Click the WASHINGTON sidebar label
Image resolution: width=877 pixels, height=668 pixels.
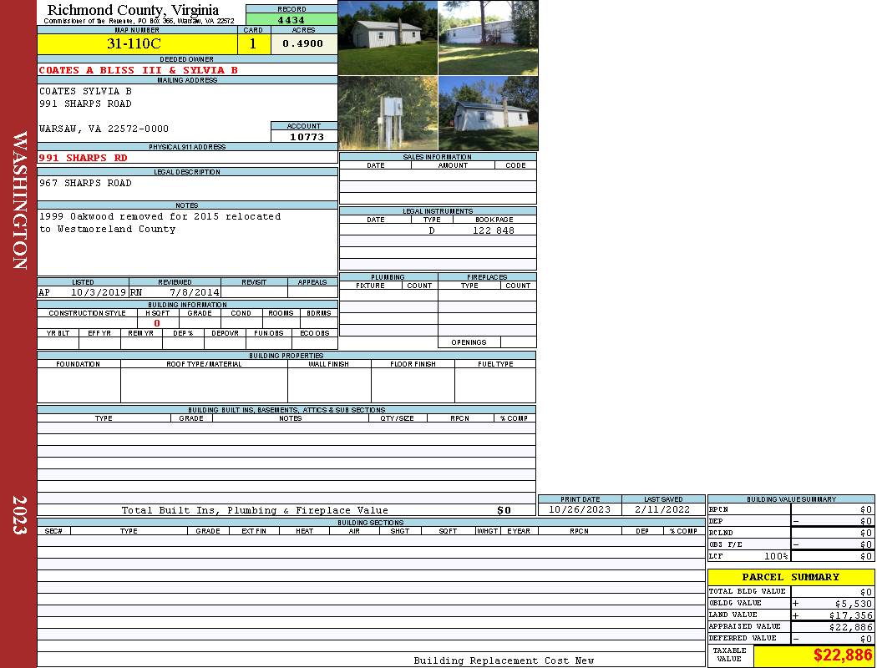point(19,200)
